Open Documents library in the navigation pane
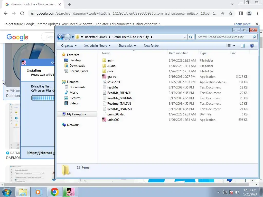263x197 pixels. [x=77, y=87]
